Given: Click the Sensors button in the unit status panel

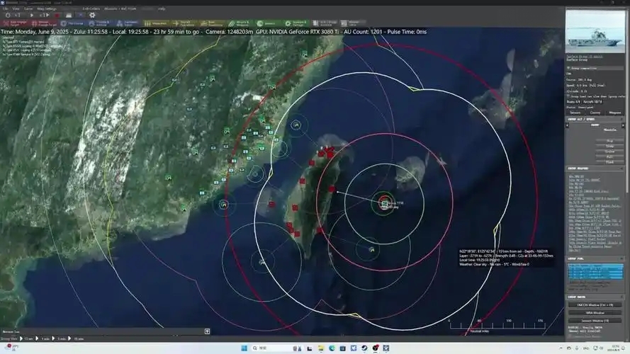Looking at the screenshot, I should (575, 113).
